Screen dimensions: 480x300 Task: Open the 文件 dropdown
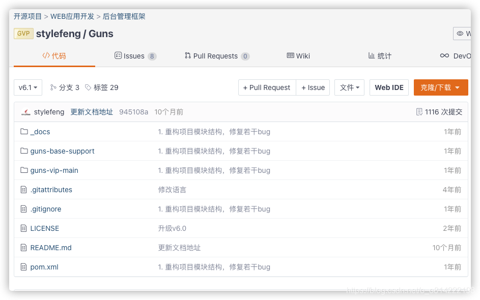point(350,87)
